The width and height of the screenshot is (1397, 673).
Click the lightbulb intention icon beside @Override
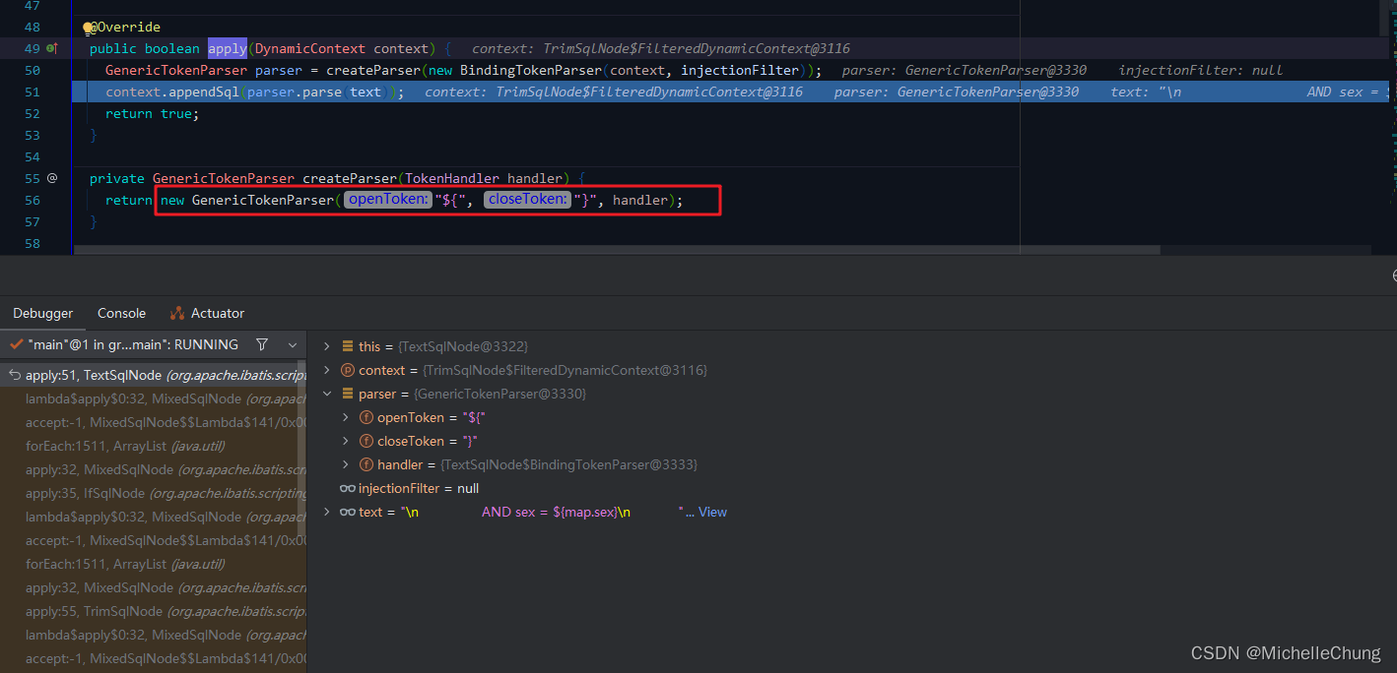[x=88, y=28]
